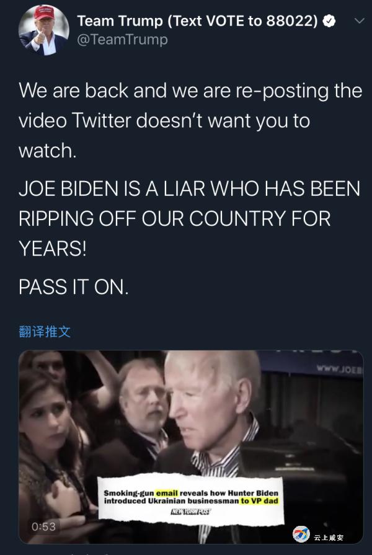Image resolution: width=372 pixels, height=555 pixels.
Task: Click the word watch. in tweet text
Action: (x=47, y=151)
